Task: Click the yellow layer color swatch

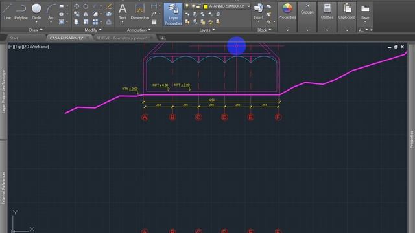Action: pos(206,6)
